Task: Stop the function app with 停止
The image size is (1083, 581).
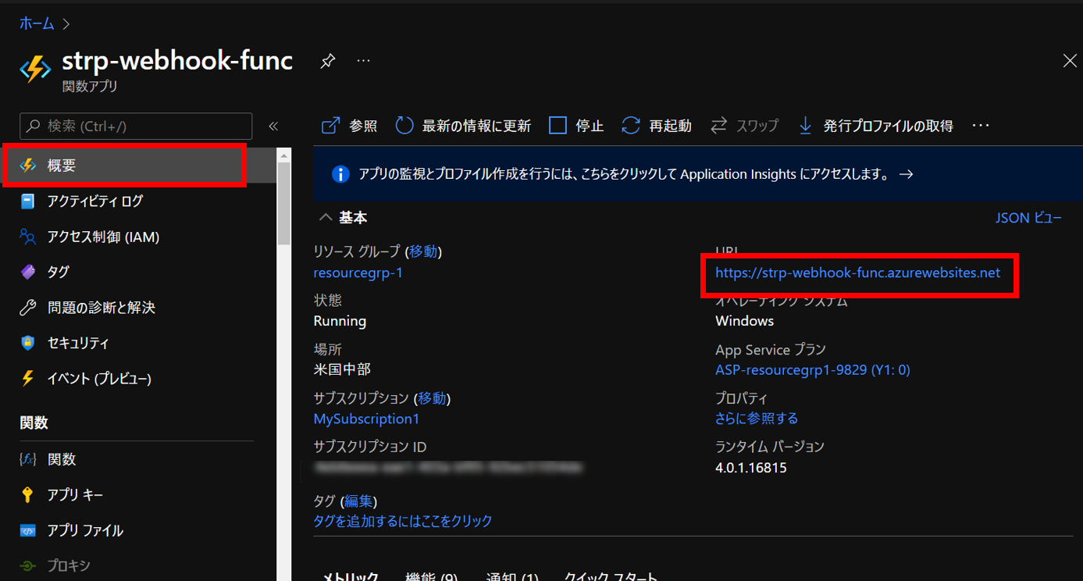Action: pyautogui.click(x=575, y=125)
